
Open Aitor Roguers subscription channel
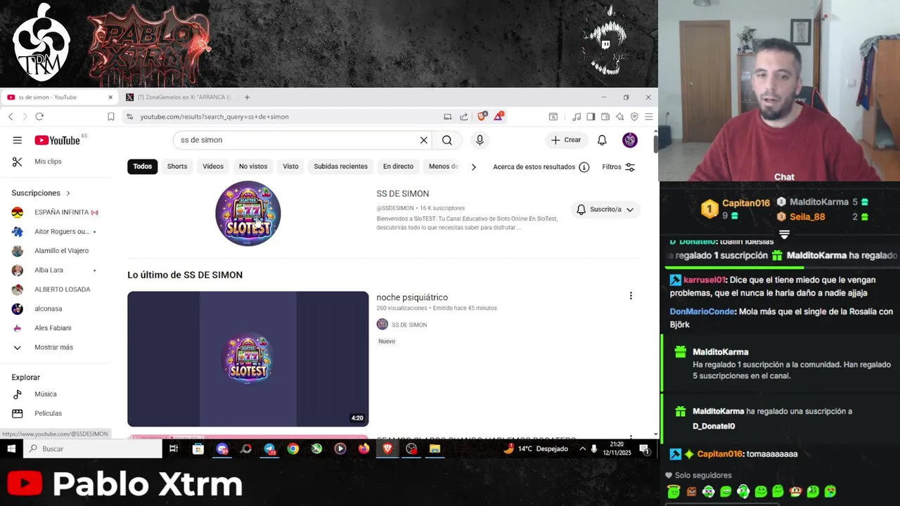click(55, 231)
